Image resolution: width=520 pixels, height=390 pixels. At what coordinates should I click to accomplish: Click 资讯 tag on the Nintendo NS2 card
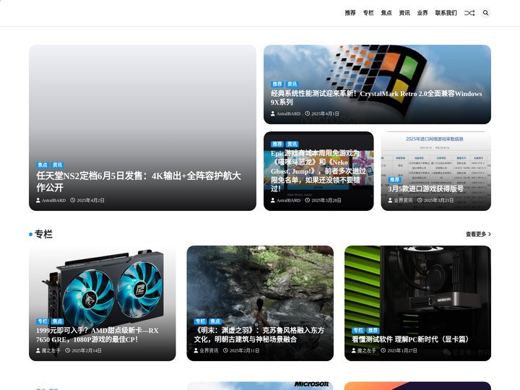pos(57,165)
